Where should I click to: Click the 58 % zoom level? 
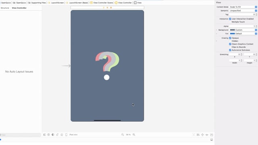128,135
